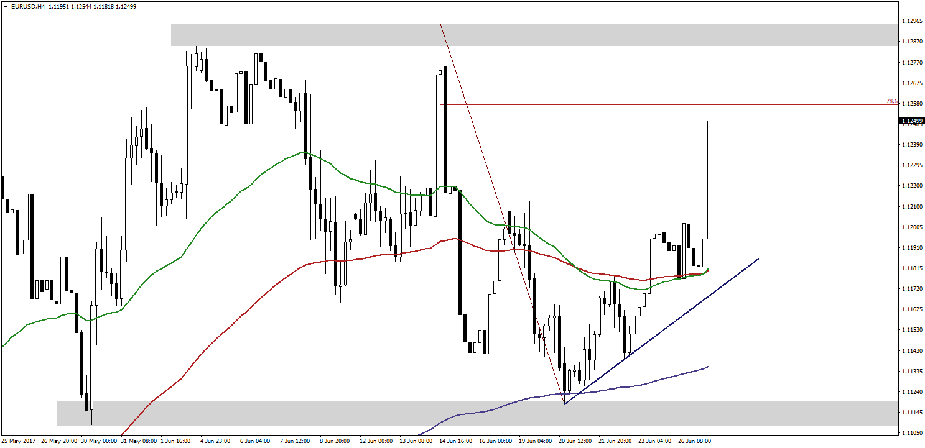Click price scale value 1.11335
Screen dimensions: 925x448
point(912,371)
